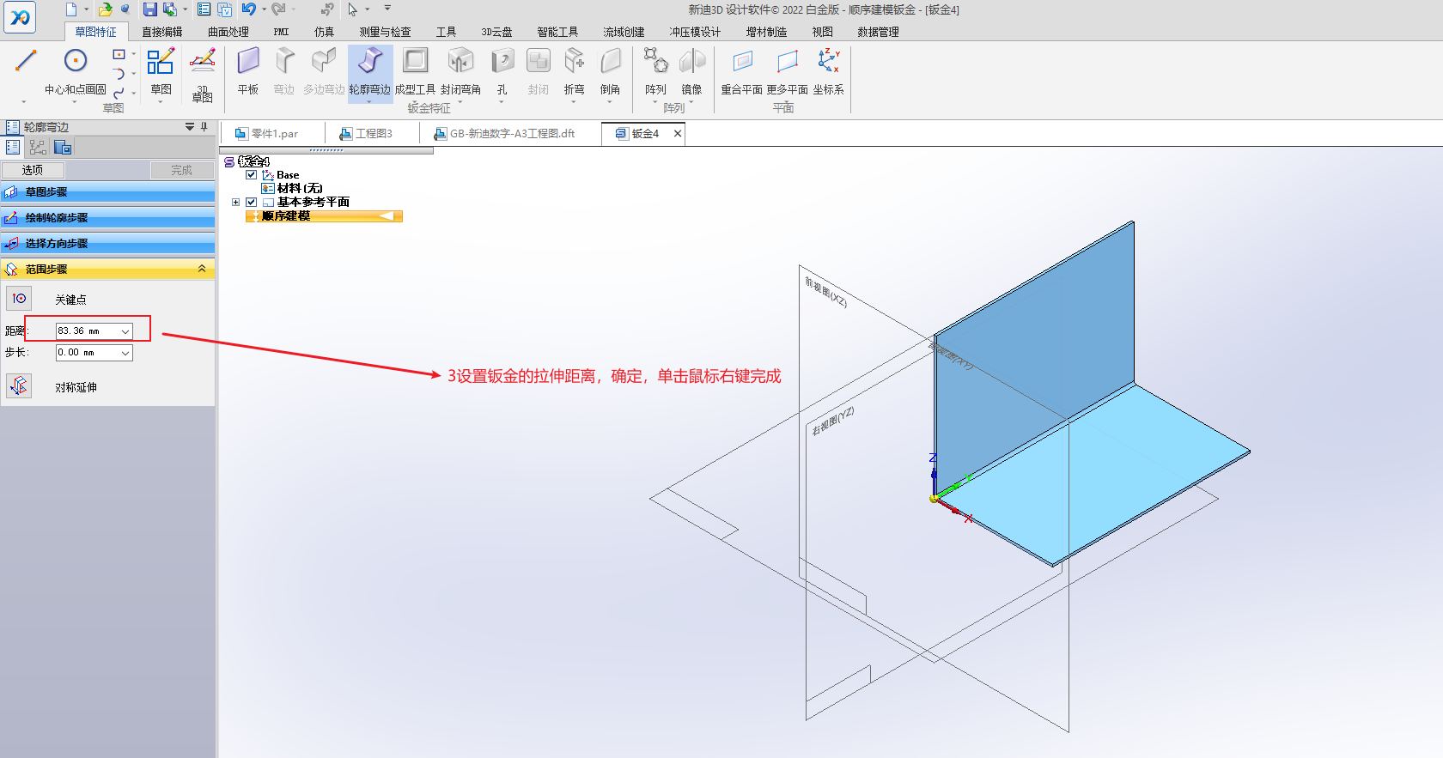Switch to the 零件1.par document tab

coord(274,134)
